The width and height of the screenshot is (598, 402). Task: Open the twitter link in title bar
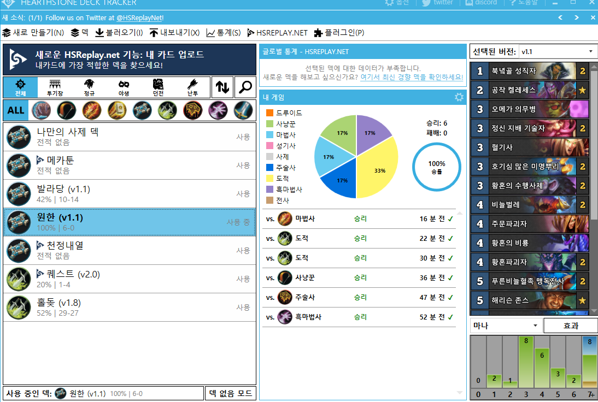click(437, 2)
